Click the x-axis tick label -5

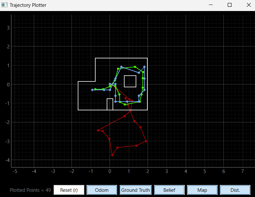15,171
